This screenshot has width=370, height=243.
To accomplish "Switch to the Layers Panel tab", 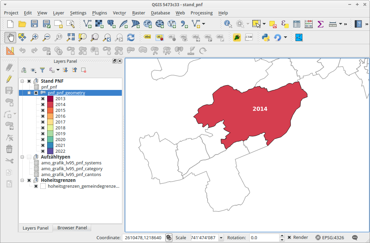I will point(35,228).
